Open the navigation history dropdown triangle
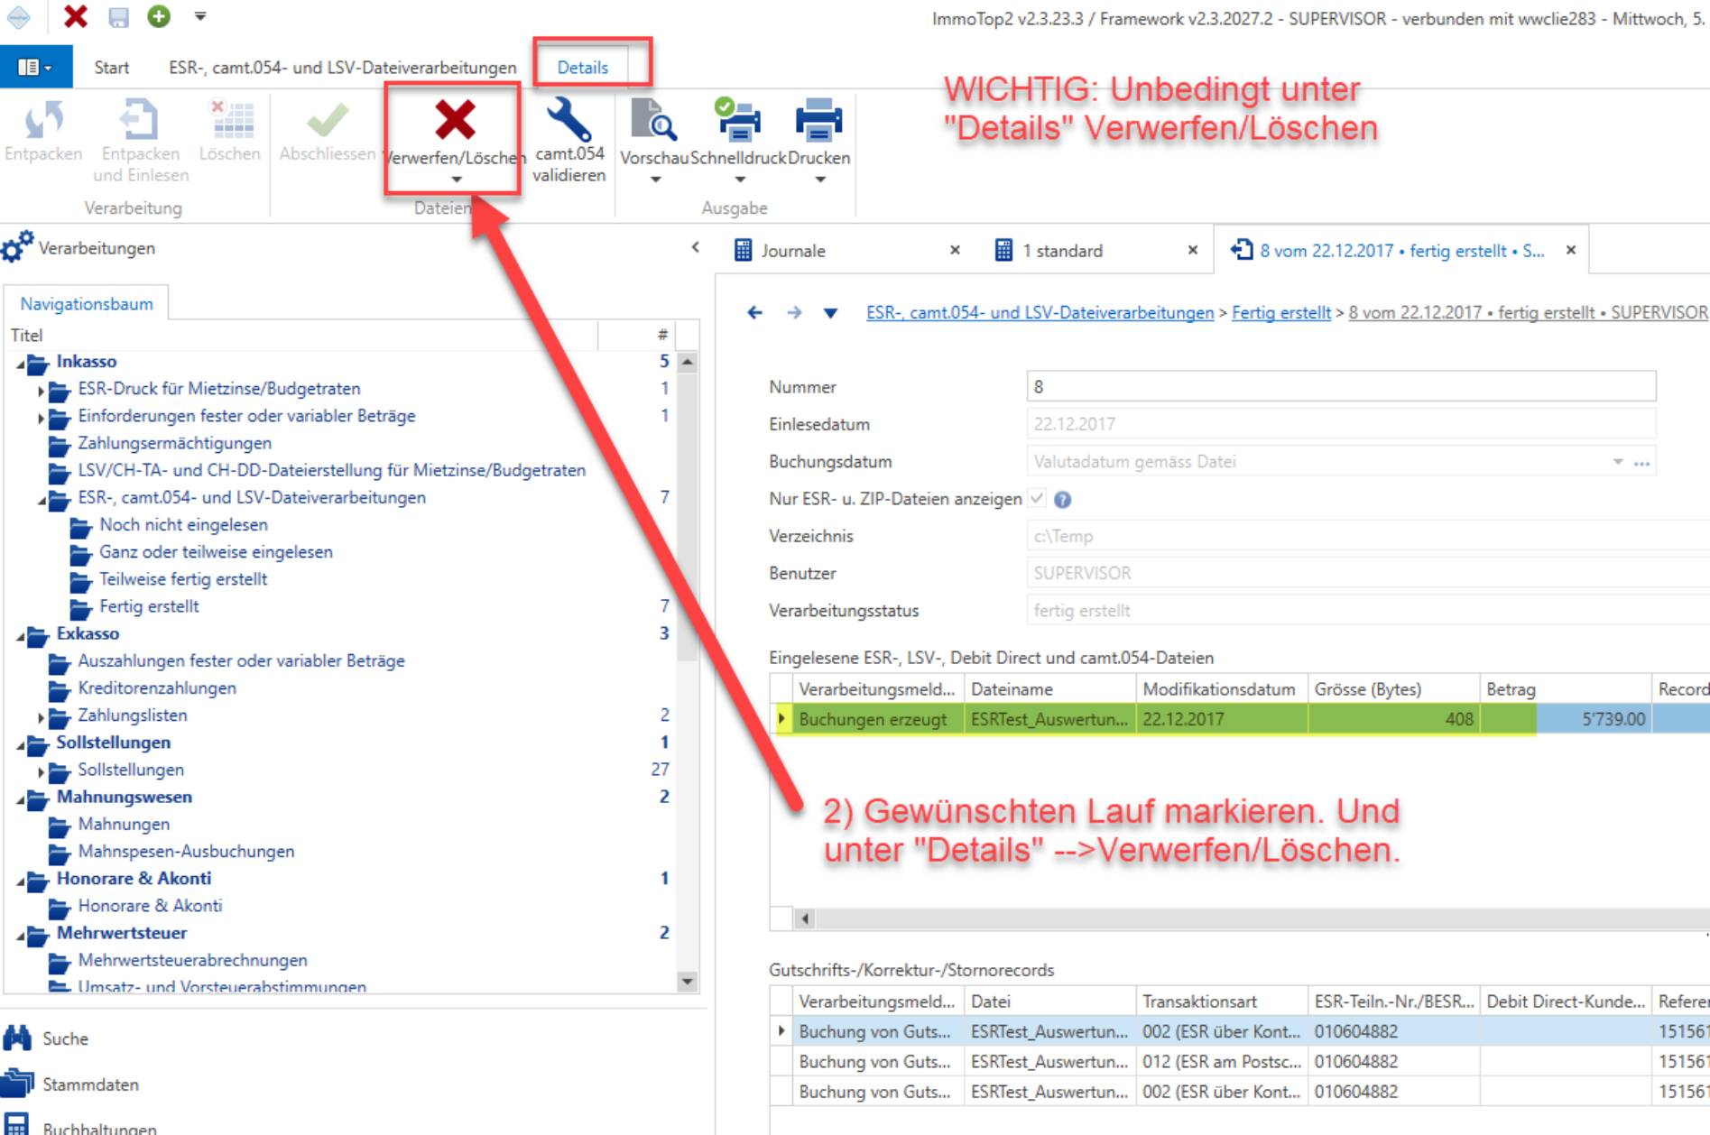Image resolution: width=1710 pixels, height=1135 pixels. 830,313
